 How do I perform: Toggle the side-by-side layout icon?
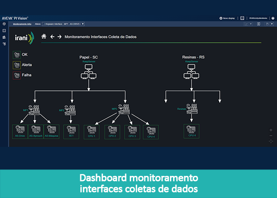[259, 24]
